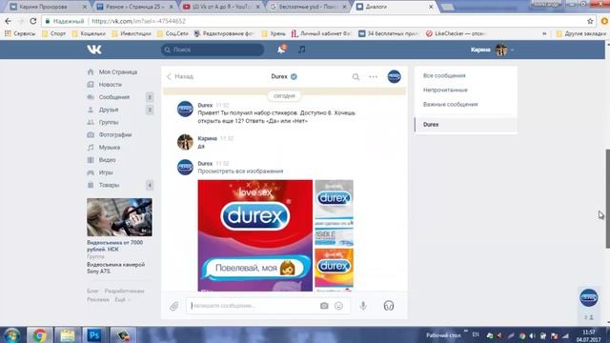The width and height of the screenshot is (610, 343).
Task: Switch to Бесплатные psd browser tab
Action: pyautogui.click(x=308, y=7)
